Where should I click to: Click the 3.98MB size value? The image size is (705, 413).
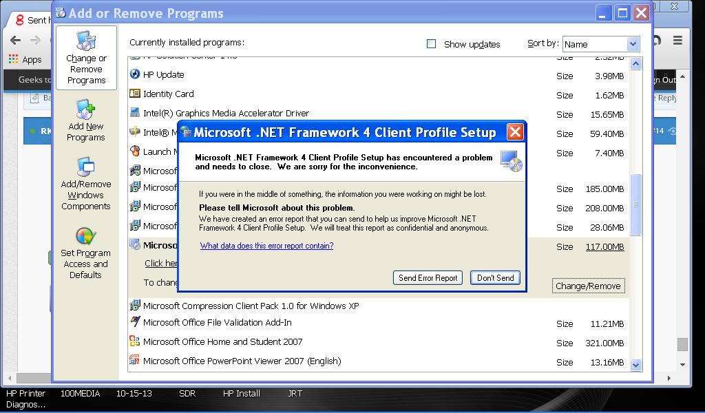[610, 76]
